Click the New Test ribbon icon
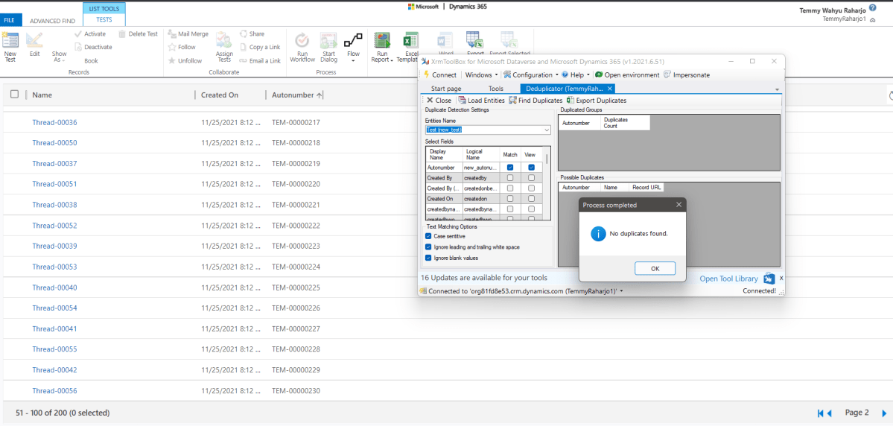The image size is (893, 426). [10, 41]
